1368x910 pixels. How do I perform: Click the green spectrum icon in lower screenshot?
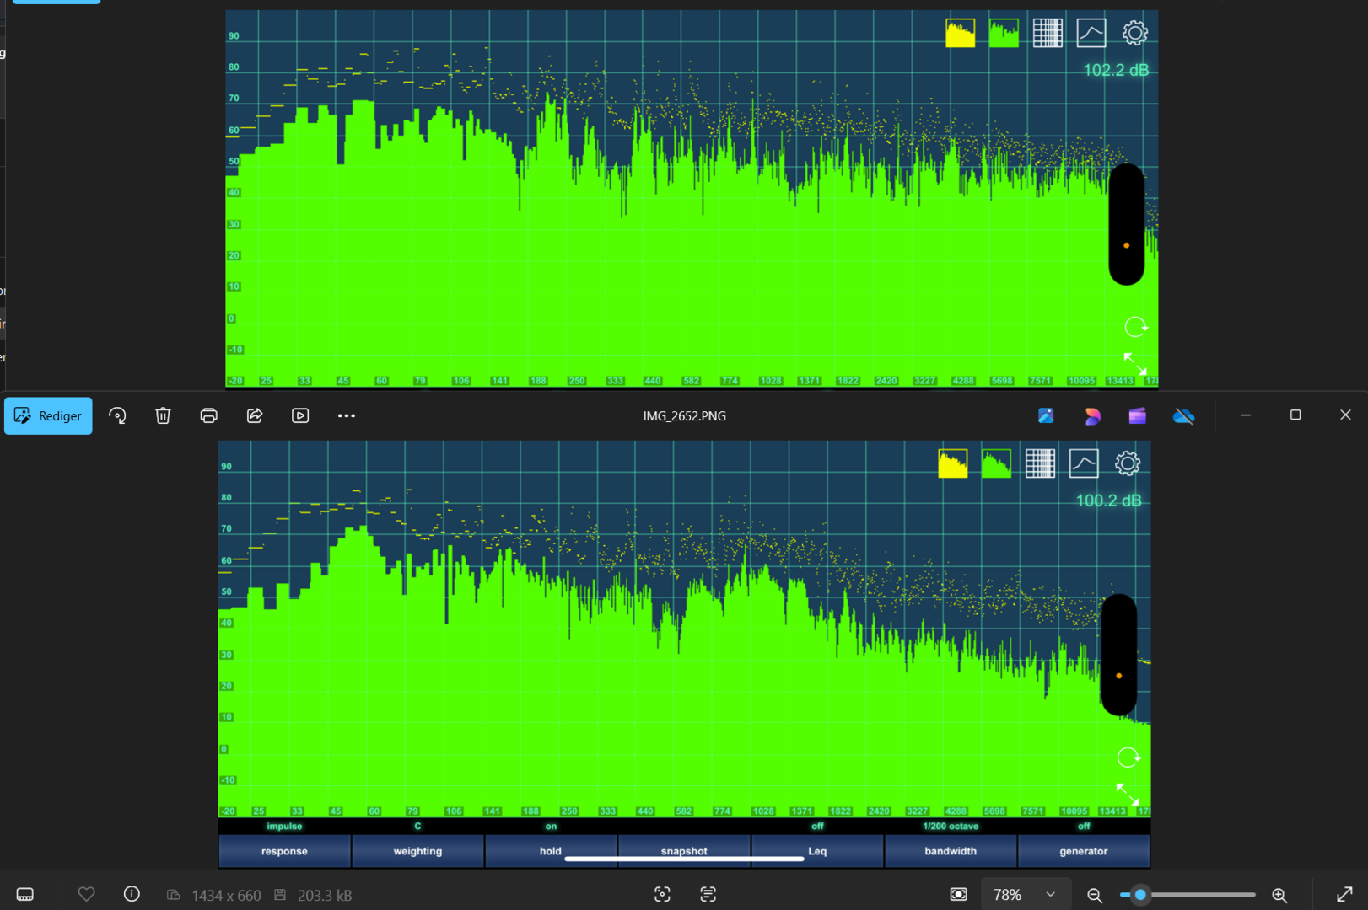(997, 464)
